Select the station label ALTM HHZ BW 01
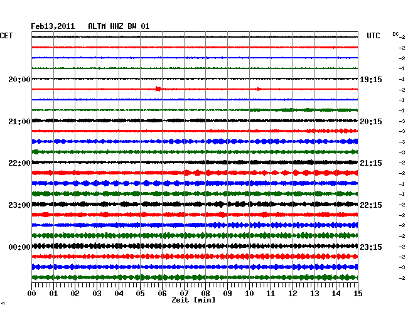The height and width of the screenshot is (310, 408). (119, 26)
